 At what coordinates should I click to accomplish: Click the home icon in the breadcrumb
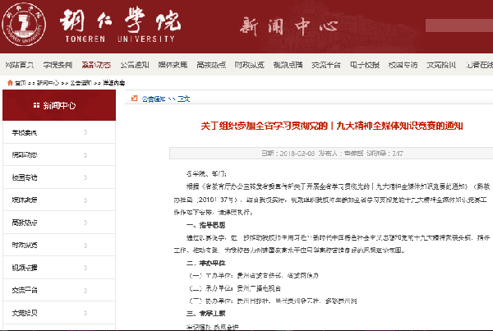9,82
